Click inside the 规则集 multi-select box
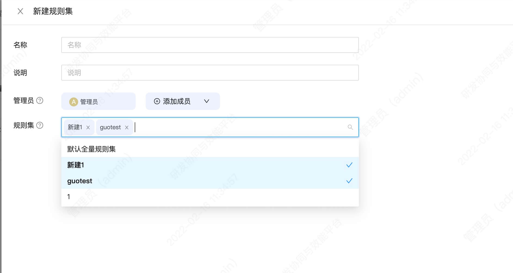 pyautogui.click(x=239, y=127)
